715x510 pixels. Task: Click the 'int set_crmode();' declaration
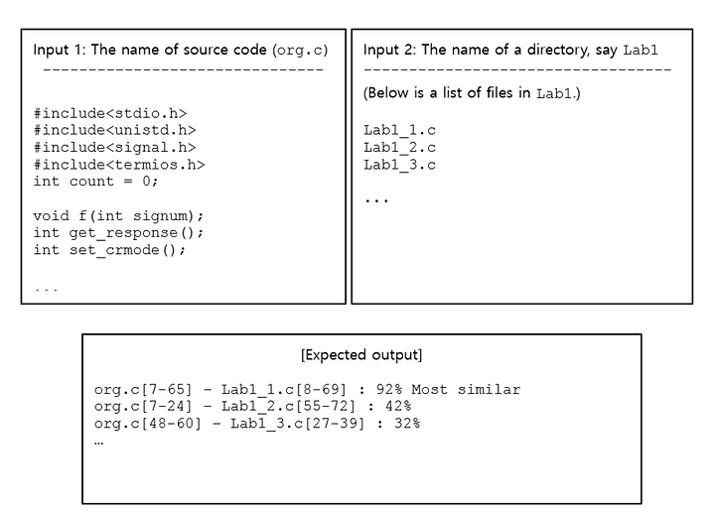point(109,250)
